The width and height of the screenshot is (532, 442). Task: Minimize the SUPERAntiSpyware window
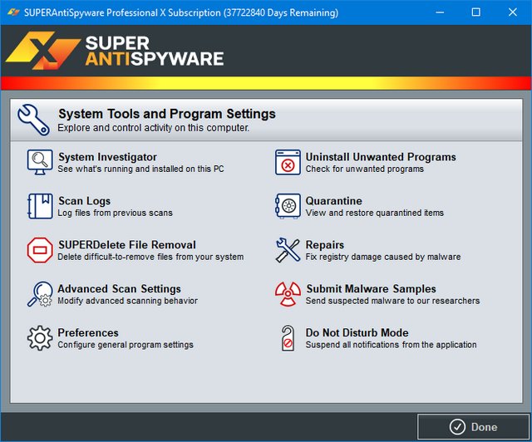point(440,12)
